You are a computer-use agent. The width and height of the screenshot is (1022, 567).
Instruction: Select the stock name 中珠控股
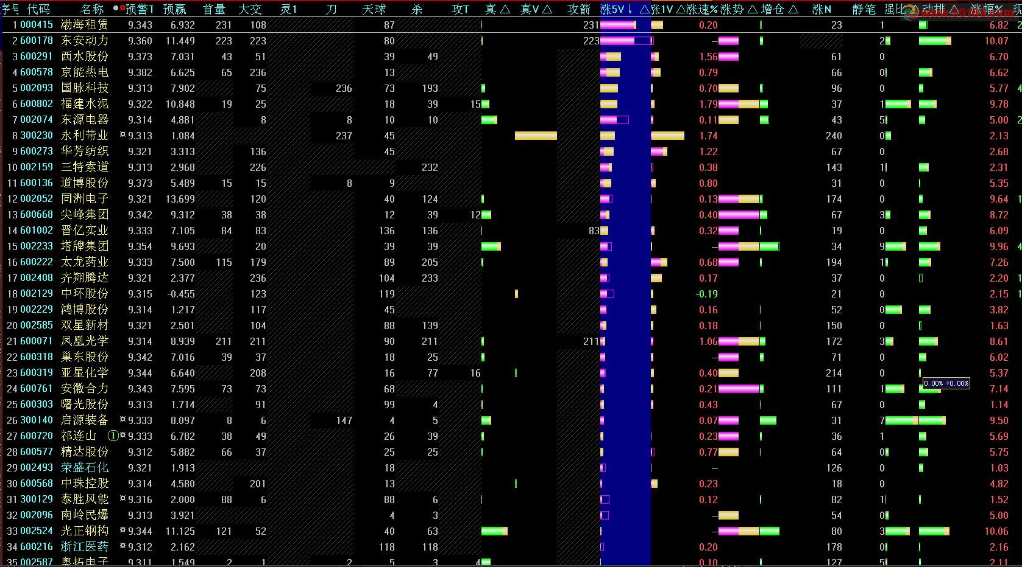pyautogui.click(x=85, y=484)
